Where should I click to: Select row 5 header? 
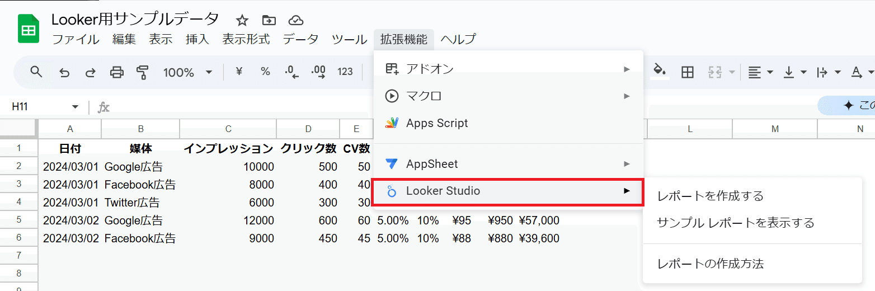click(x=19, y=220)
